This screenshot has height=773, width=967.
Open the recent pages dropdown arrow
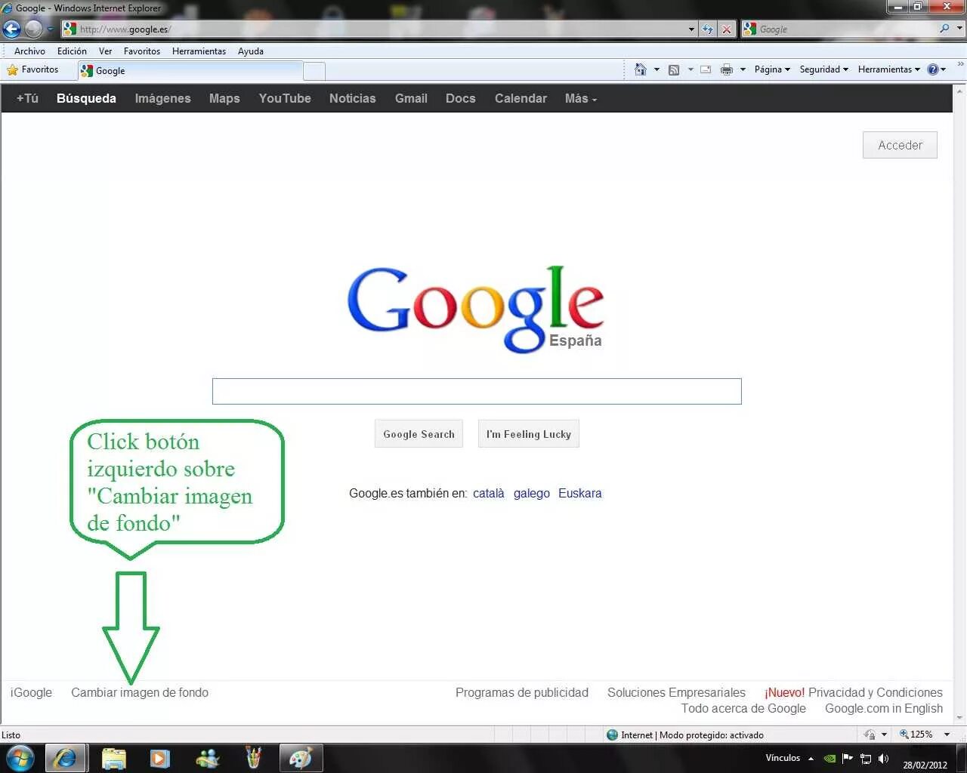(x=51, y=29)
